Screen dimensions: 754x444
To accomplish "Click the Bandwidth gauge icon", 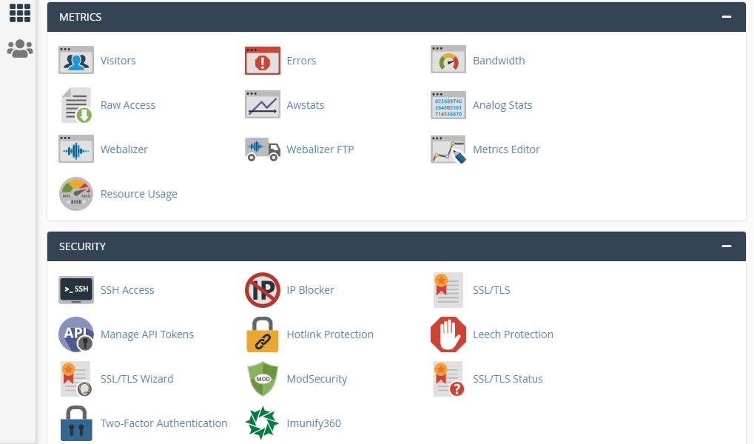I will coord(448,61).
